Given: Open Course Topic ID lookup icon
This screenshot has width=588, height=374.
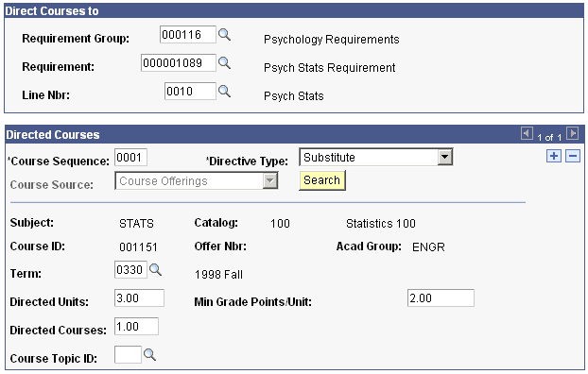Looking at the screenshot, I should 149,354.
